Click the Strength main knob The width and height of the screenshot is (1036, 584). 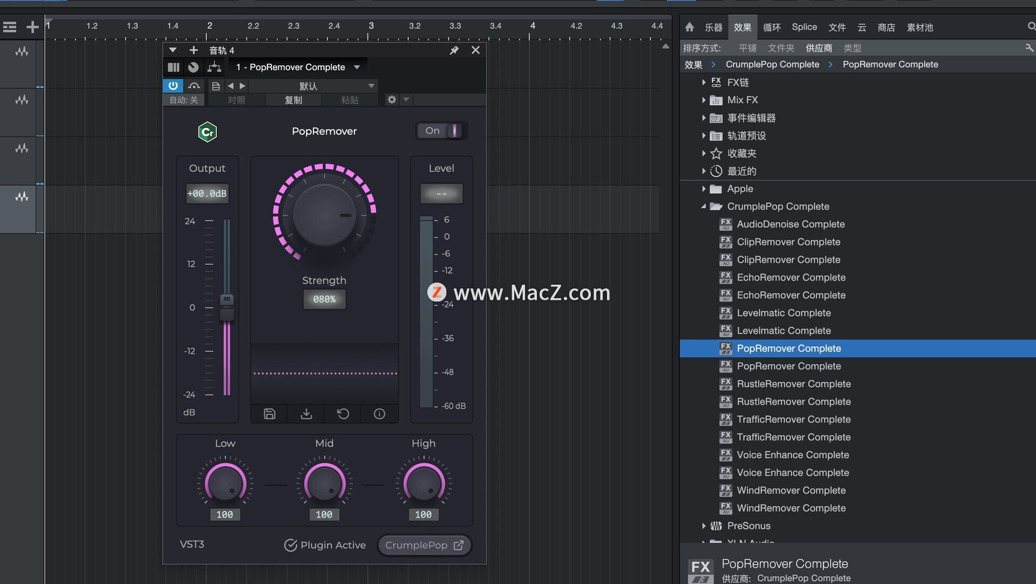324,215
